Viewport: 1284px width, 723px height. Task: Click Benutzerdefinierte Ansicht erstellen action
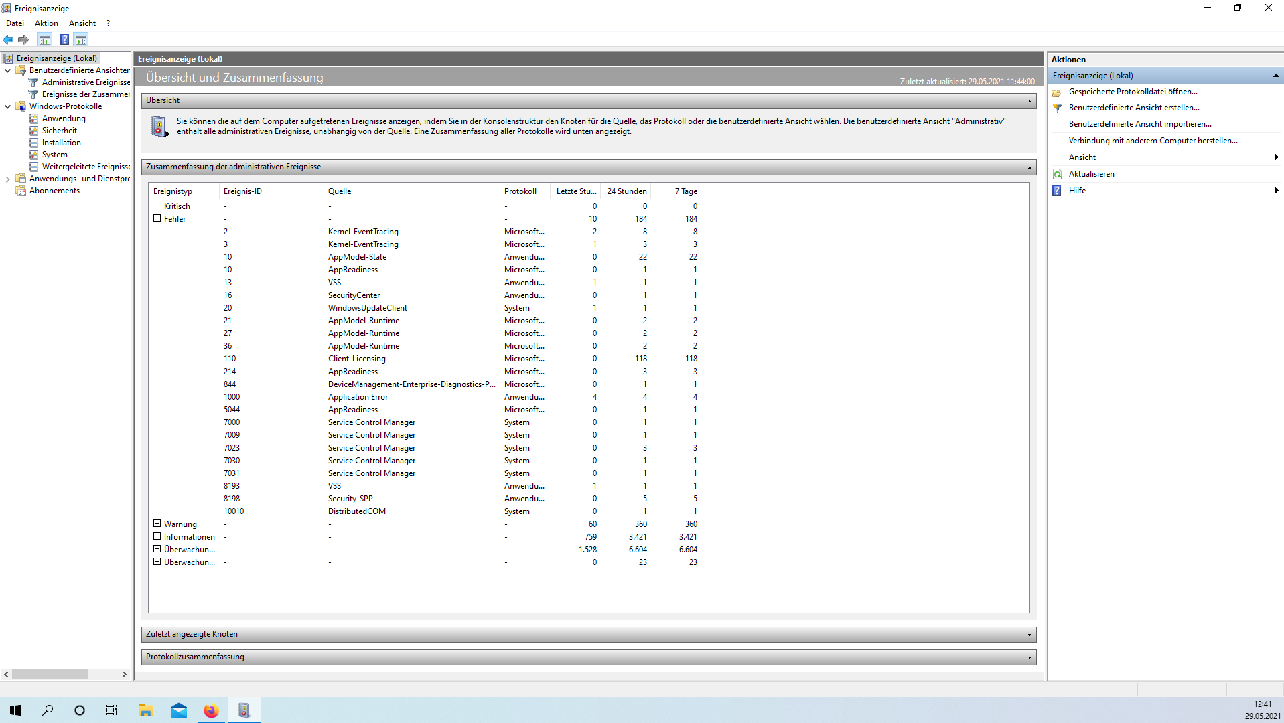1134,108
